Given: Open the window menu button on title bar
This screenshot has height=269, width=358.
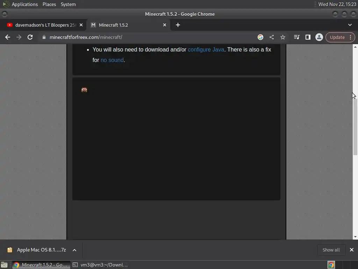Looking at the screenshot, I should [4, 14].
